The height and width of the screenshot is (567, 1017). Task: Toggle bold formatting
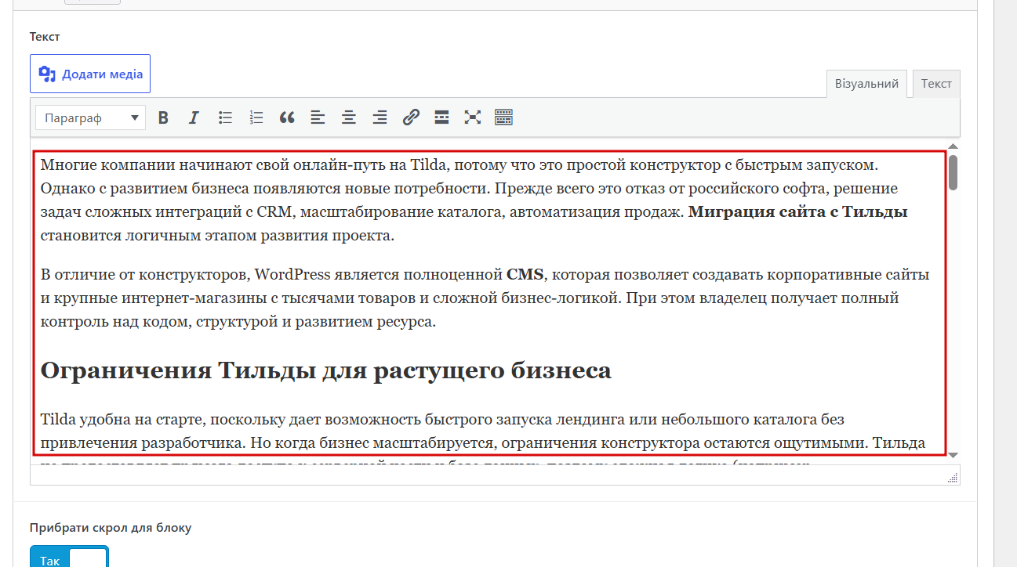pos(163,117)
